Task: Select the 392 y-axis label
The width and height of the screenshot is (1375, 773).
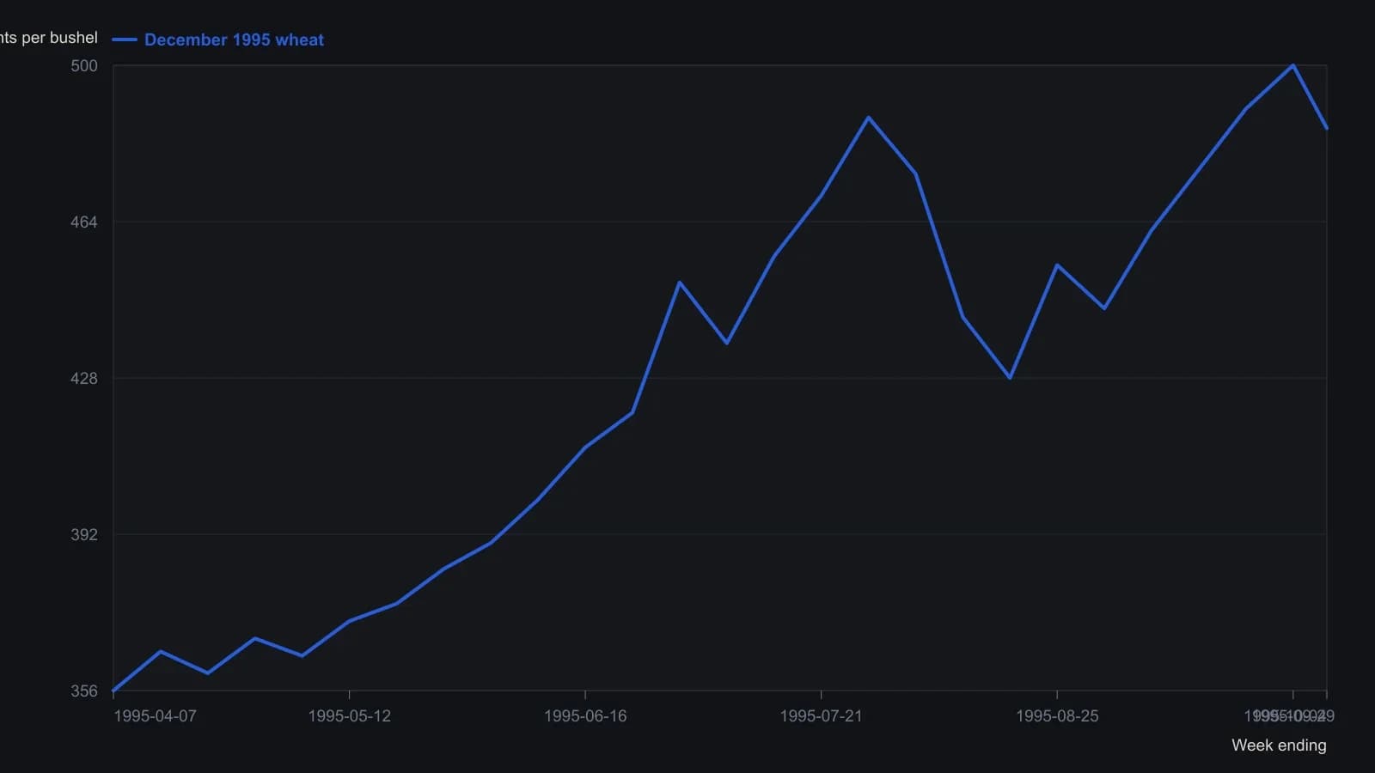Action: click(84, 535)
